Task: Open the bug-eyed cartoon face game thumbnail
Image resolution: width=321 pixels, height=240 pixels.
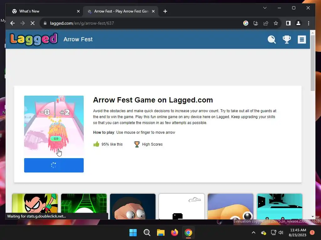Action: coord(133,206)
